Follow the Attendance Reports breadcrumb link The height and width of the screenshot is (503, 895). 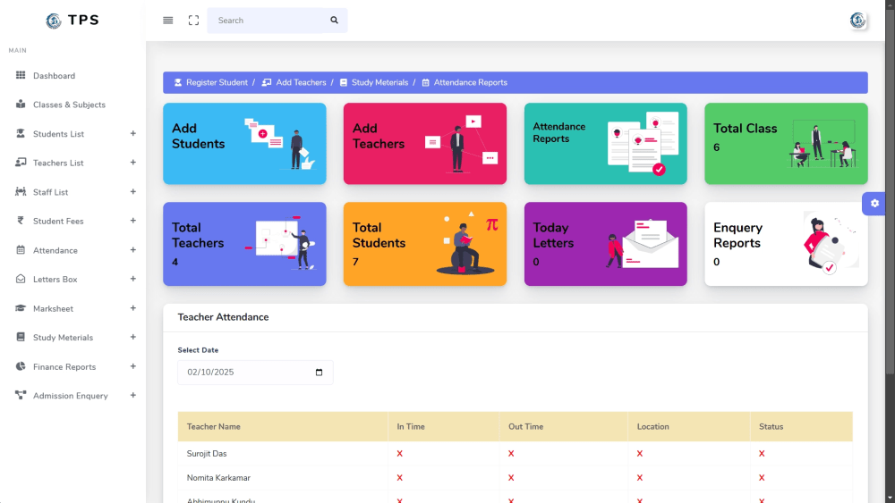(x=471, y=82)
